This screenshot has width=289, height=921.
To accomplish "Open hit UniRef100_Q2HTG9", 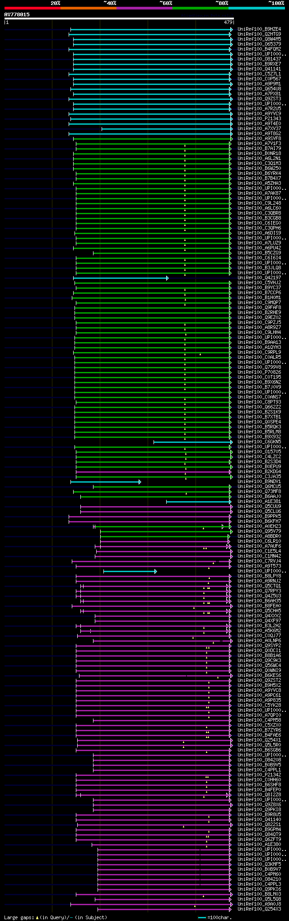I will click(x=259, y=34).
